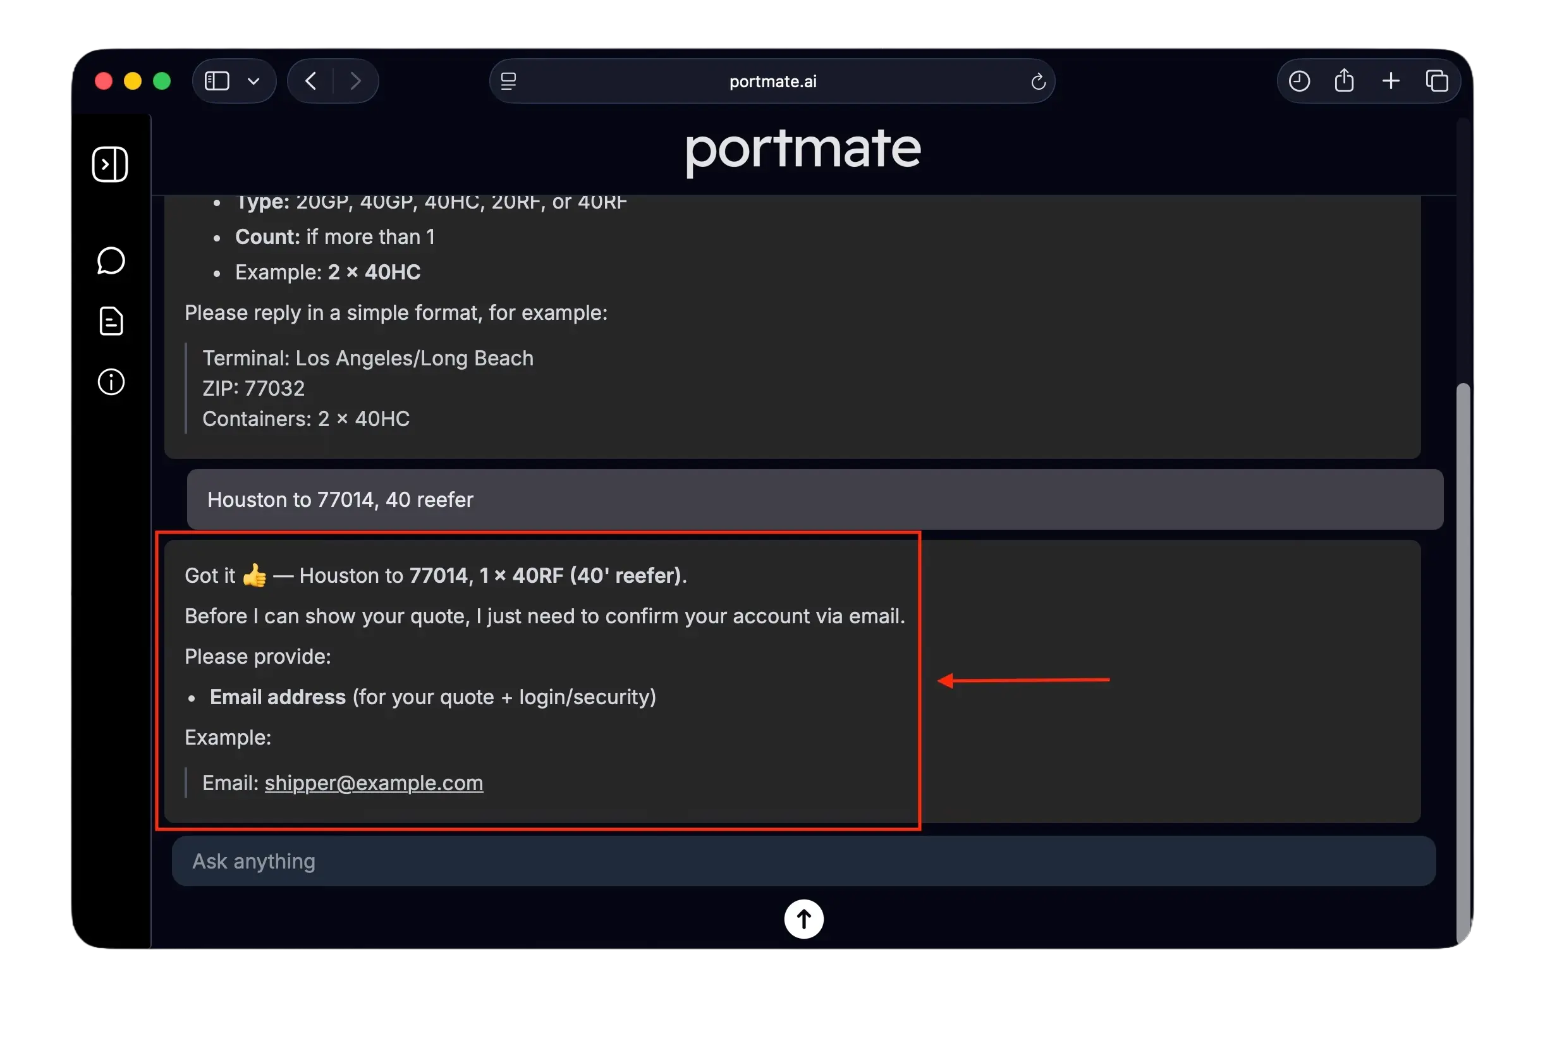Image resolution: width=1545 pixels, height=1043 pixels.
Task: Select the portmate.ai address bar
Action: [x=772, y=81]
